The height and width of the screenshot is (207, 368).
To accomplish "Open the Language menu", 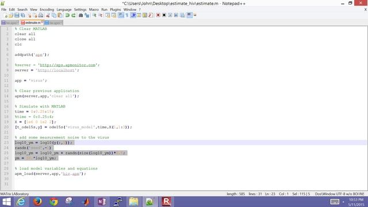I will [64, 10].
